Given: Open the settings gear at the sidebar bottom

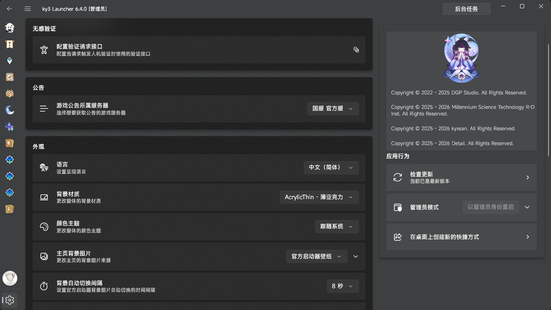Looking at the screenshot, I should (x=9, y=300).
